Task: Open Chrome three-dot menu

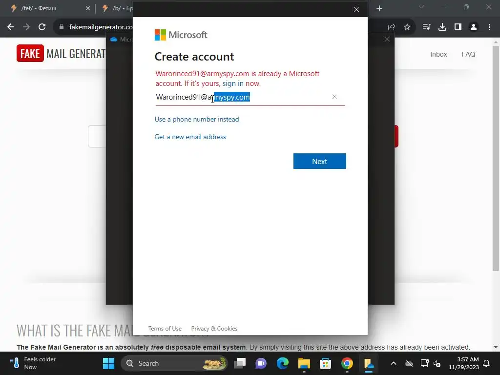Action: (489, 27)
